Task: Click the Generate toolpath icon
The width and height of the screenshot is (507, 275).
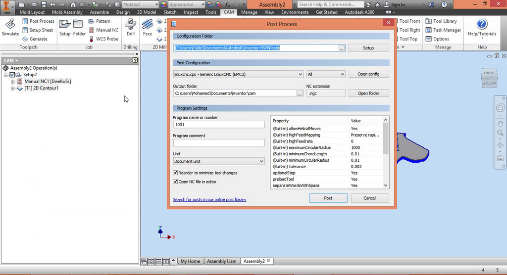Action: pos(35,39)
